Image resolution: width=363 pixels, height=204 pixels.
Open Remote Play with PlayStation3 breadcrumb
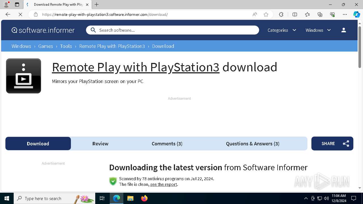[112, 46]
